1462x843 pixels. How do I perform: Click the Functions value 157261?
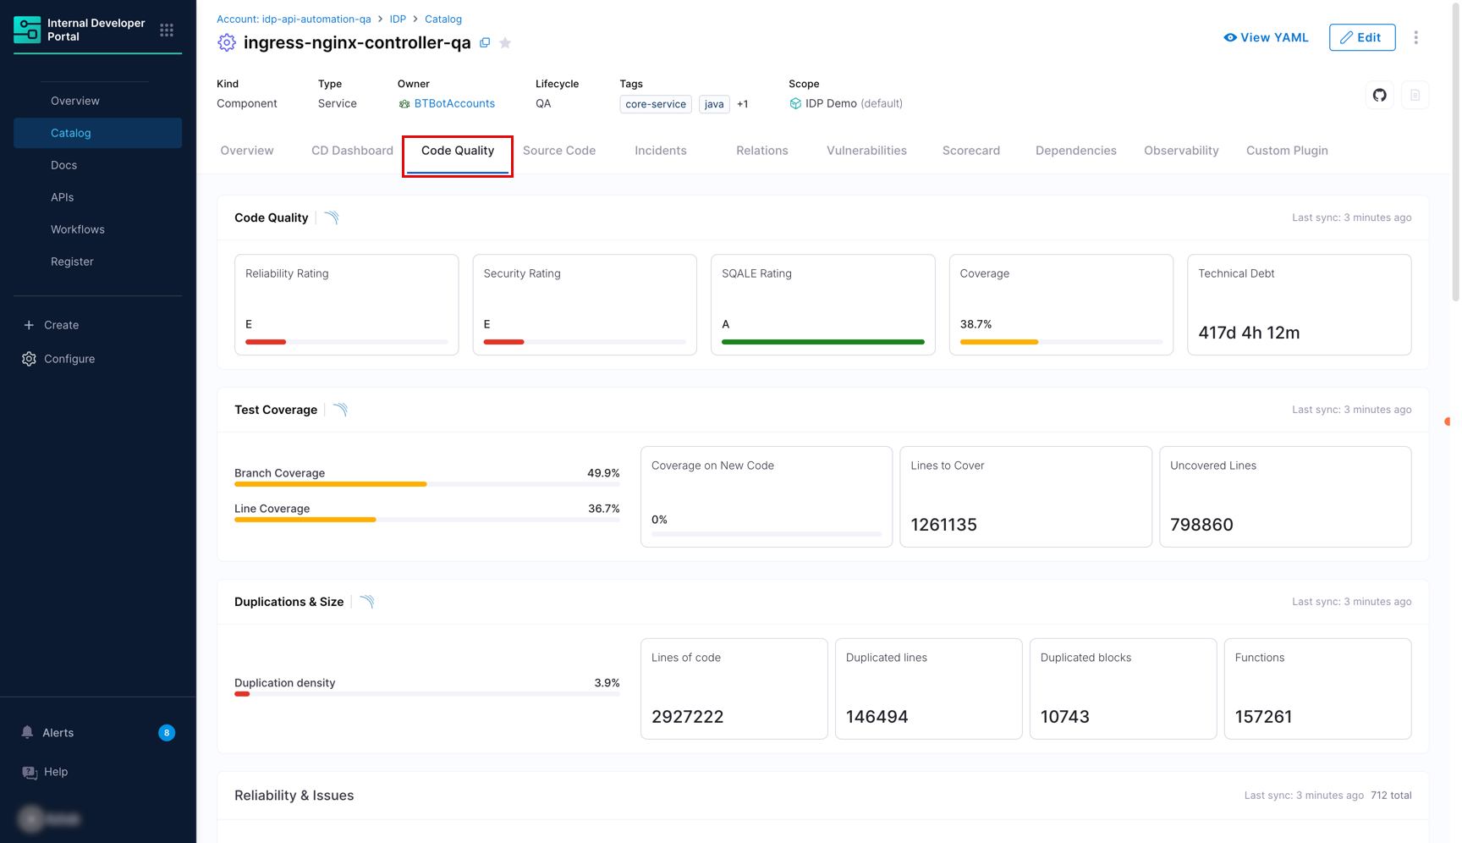1263,717
